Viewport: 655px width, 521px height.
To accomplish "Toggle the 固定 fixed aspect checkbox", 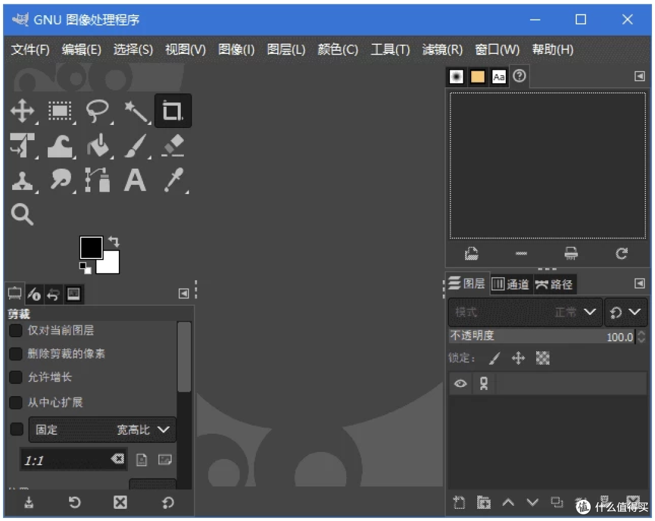I will click(16, 429).
